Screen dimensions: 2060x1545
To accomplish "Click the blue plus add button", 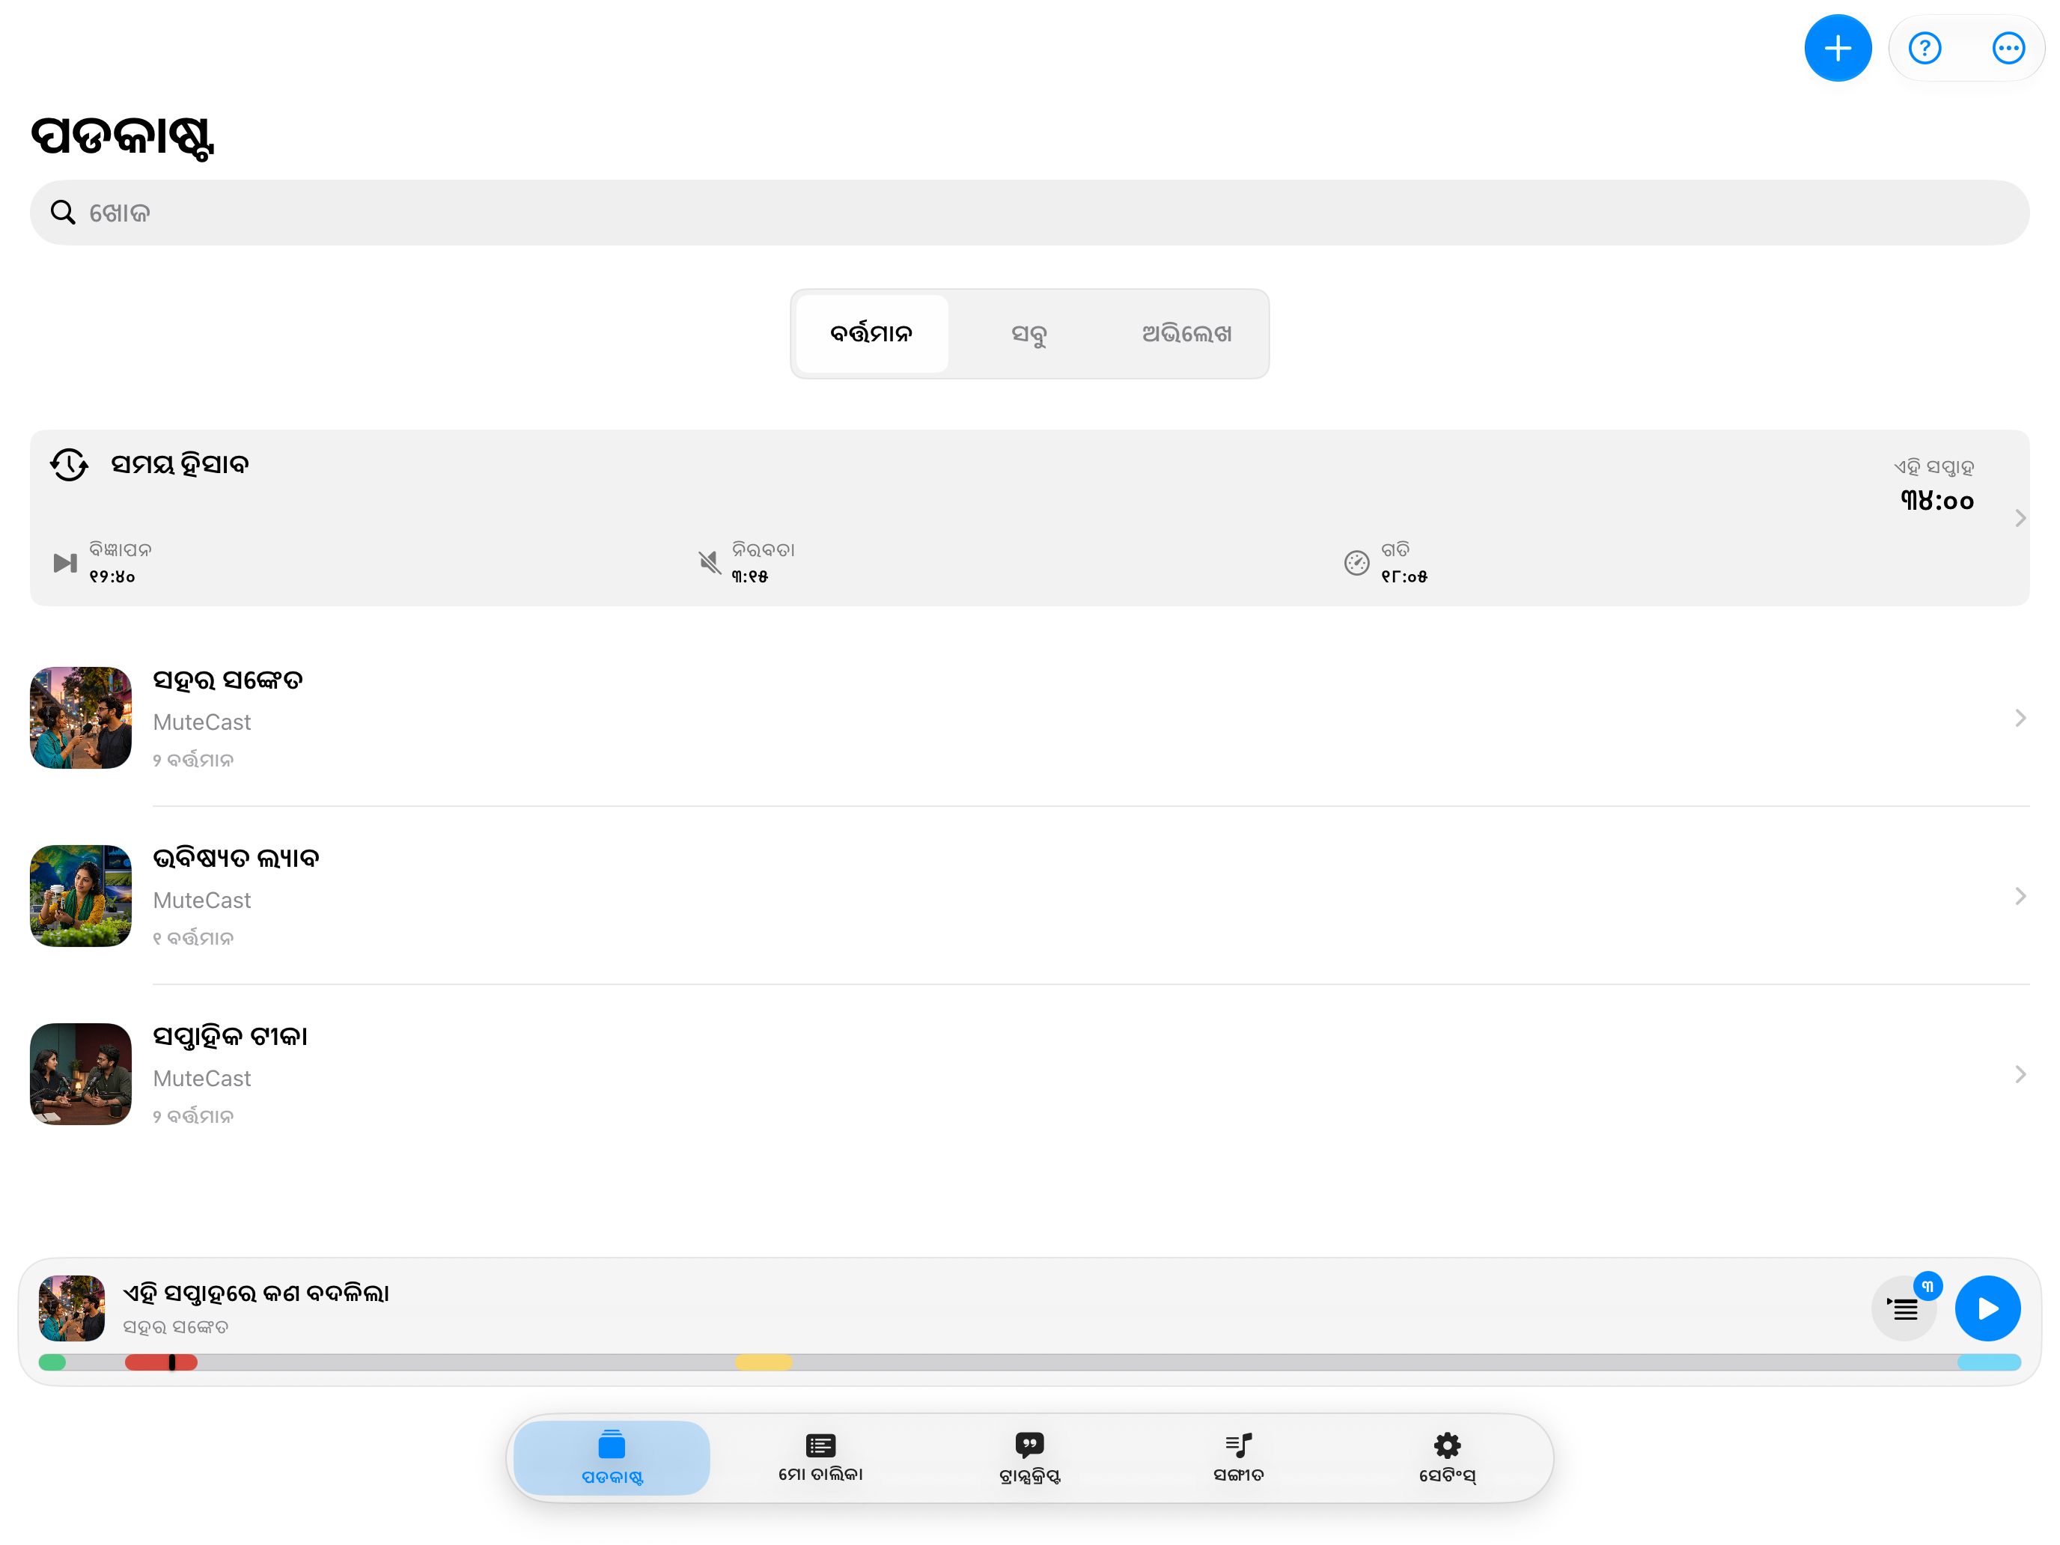I will [1838, 49].
